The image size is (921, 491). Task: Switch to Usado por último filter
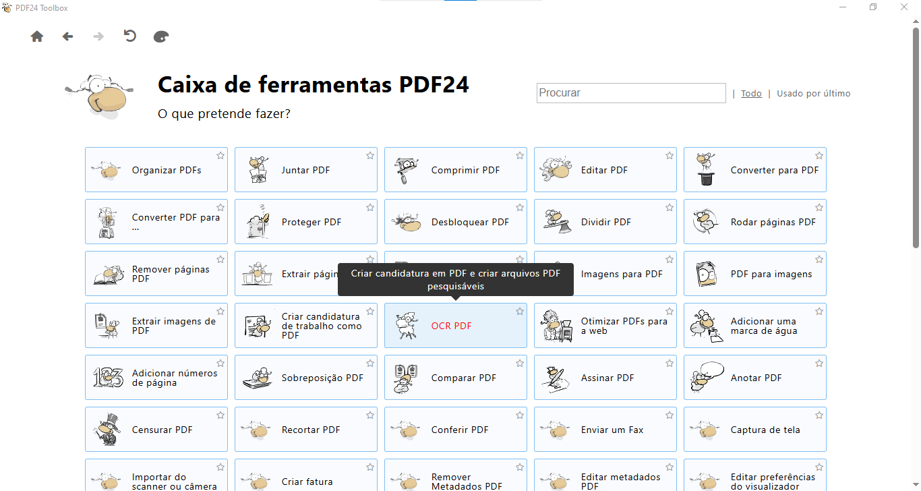pyautogui.click(x=813, y=94)
